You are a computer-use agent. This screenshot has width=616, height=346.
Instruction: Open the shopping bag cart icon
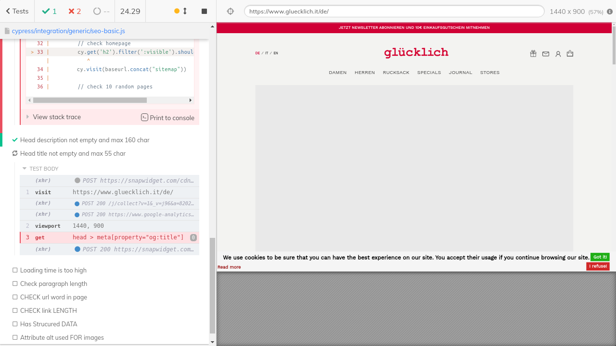click(x=570, y=54)
